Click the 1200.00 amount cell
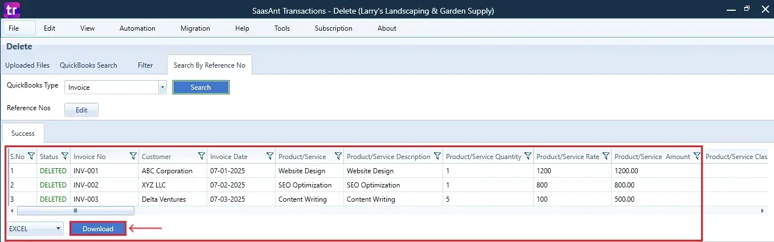 tap(657, 170)
